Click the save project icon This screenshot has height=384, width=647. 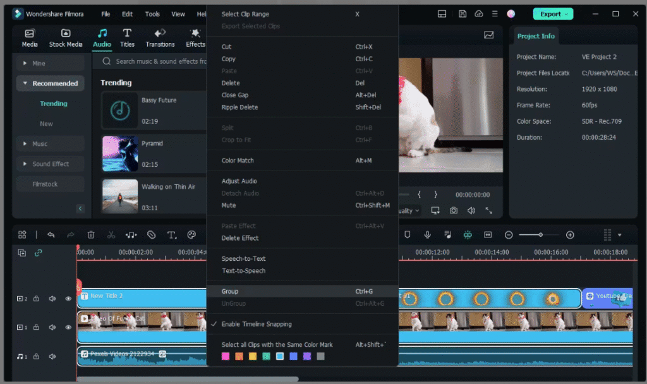[x=463, y=14]
